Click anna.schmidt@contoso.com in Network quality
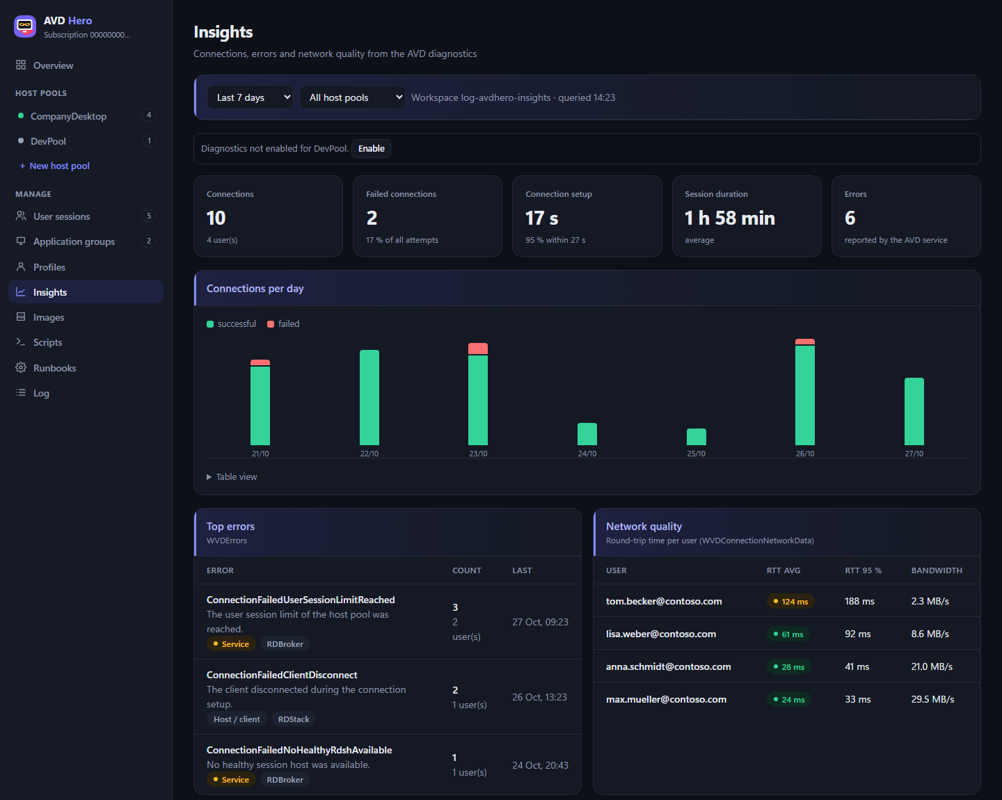This screenshot has width=1002, height=800. [x=669, y=666]
